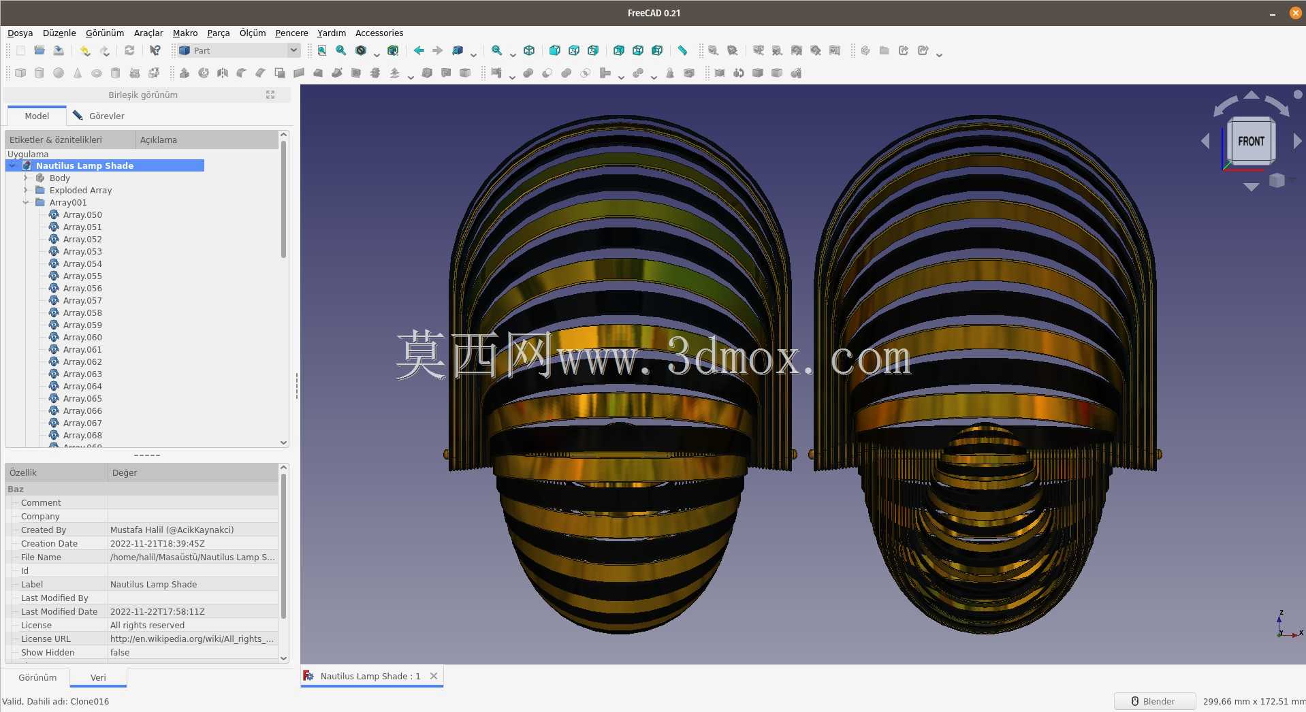Click the model tree vertical scrollbar
The image size is (1306, 712).
(x=283, y=199)
